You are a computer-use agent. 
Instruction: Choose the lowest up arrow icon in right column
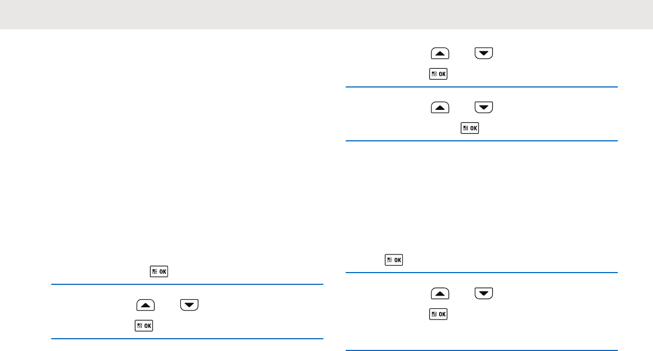tap(440, 293)
